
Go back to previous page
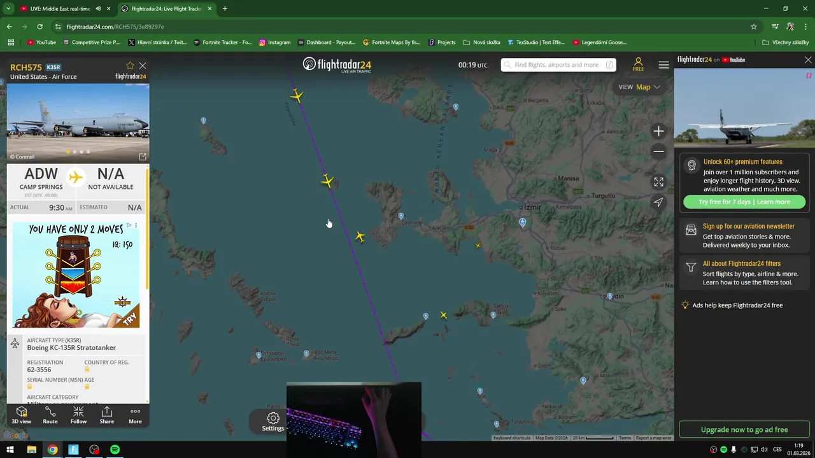[x=10, y=27]
